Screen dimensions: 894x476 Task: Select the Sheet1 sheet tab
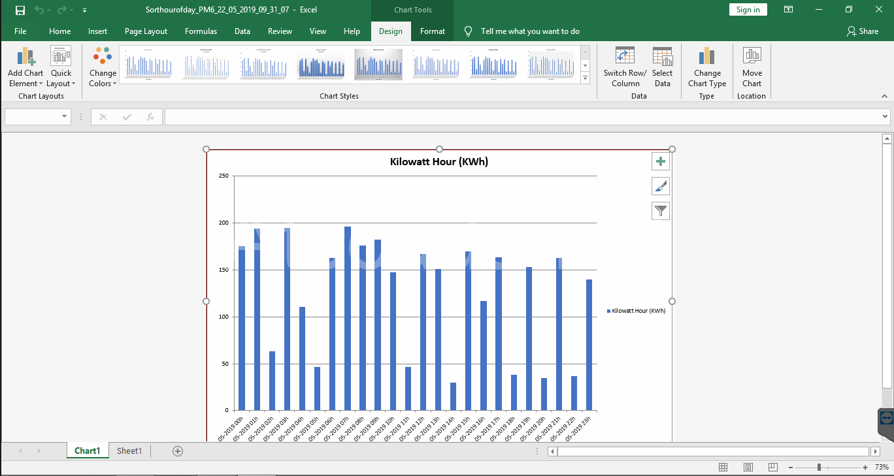coord(129,451)
